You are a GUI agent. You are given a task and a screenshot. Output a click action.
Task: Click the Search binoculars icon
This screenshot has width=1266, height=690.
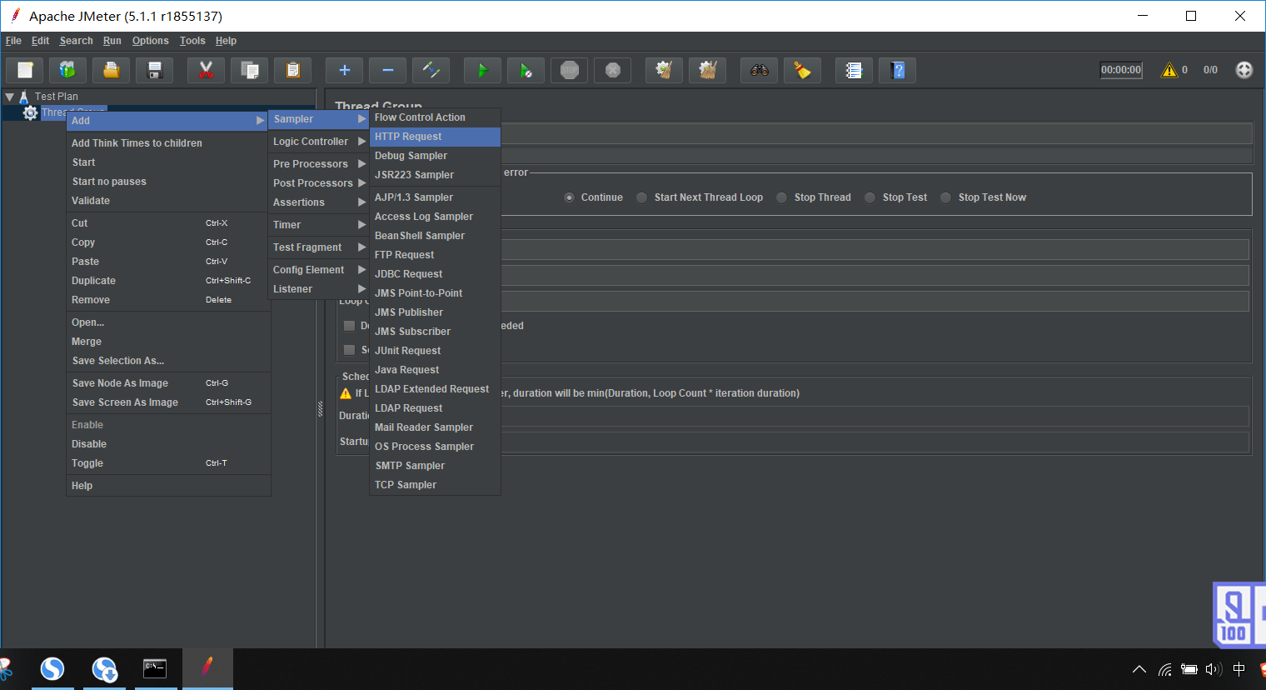760,71
